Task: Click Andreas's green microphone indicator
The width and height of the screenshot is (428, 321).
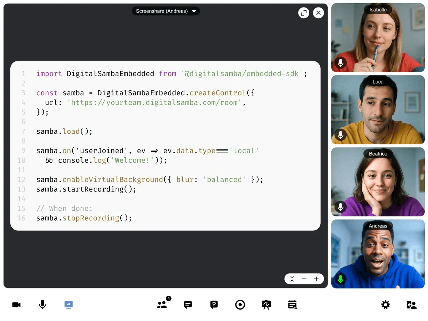Action: click(x=341, y=279)
